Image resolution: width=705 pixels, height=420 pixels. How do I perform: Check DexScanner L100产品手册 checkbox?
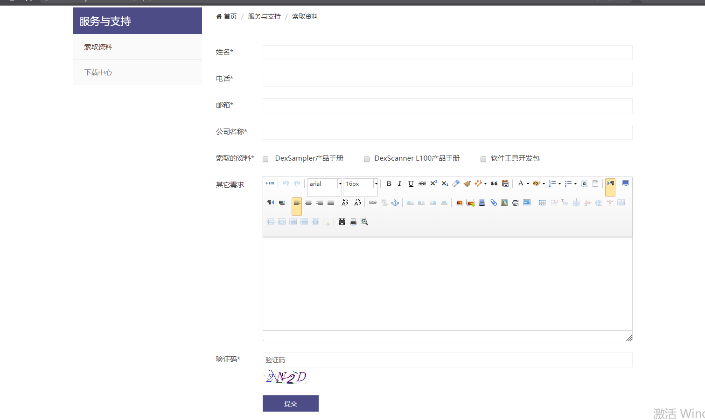coord(367,159)
